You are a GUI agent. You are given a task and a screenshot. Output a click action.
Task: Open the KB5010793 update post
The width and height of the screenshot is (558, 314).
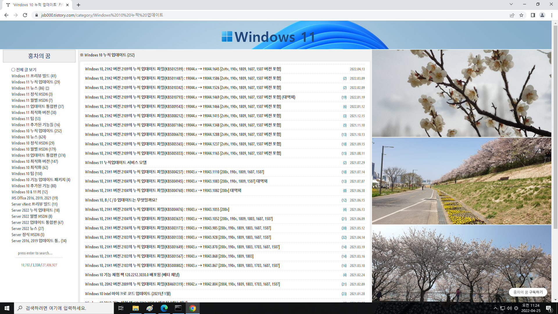[x=190, y=97]
